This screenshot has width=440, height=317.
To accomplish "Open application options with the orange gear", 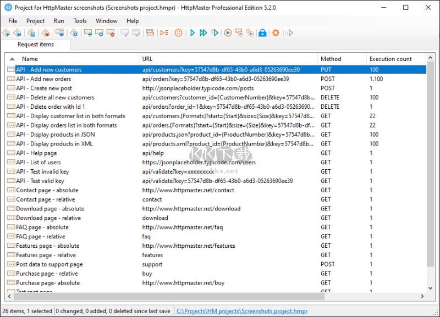I will tap(276, 32).
